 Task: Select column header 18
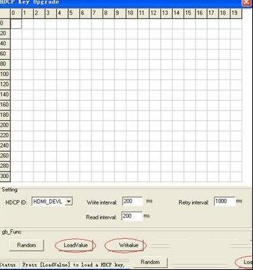click(x=224, y=13)
